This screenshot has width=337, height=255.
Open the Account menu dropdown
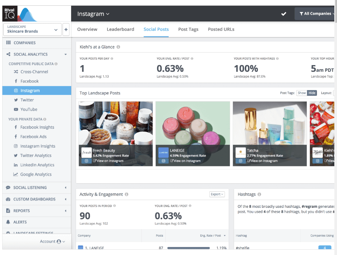click(x=53, y=242)
